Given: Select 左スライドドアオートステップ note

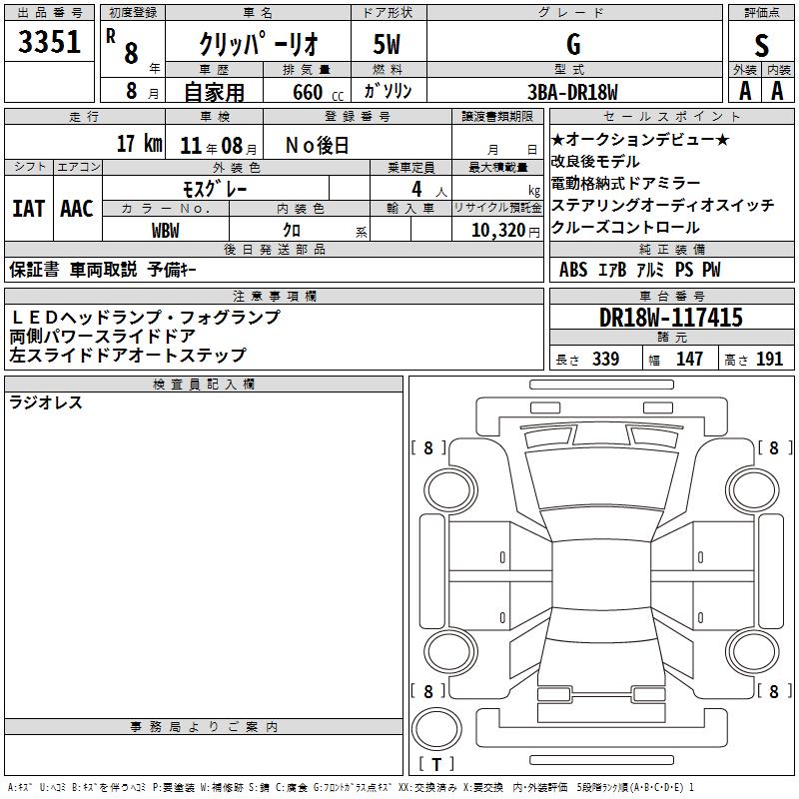Looking at the screenshot, I should click(x=128, y=355).
